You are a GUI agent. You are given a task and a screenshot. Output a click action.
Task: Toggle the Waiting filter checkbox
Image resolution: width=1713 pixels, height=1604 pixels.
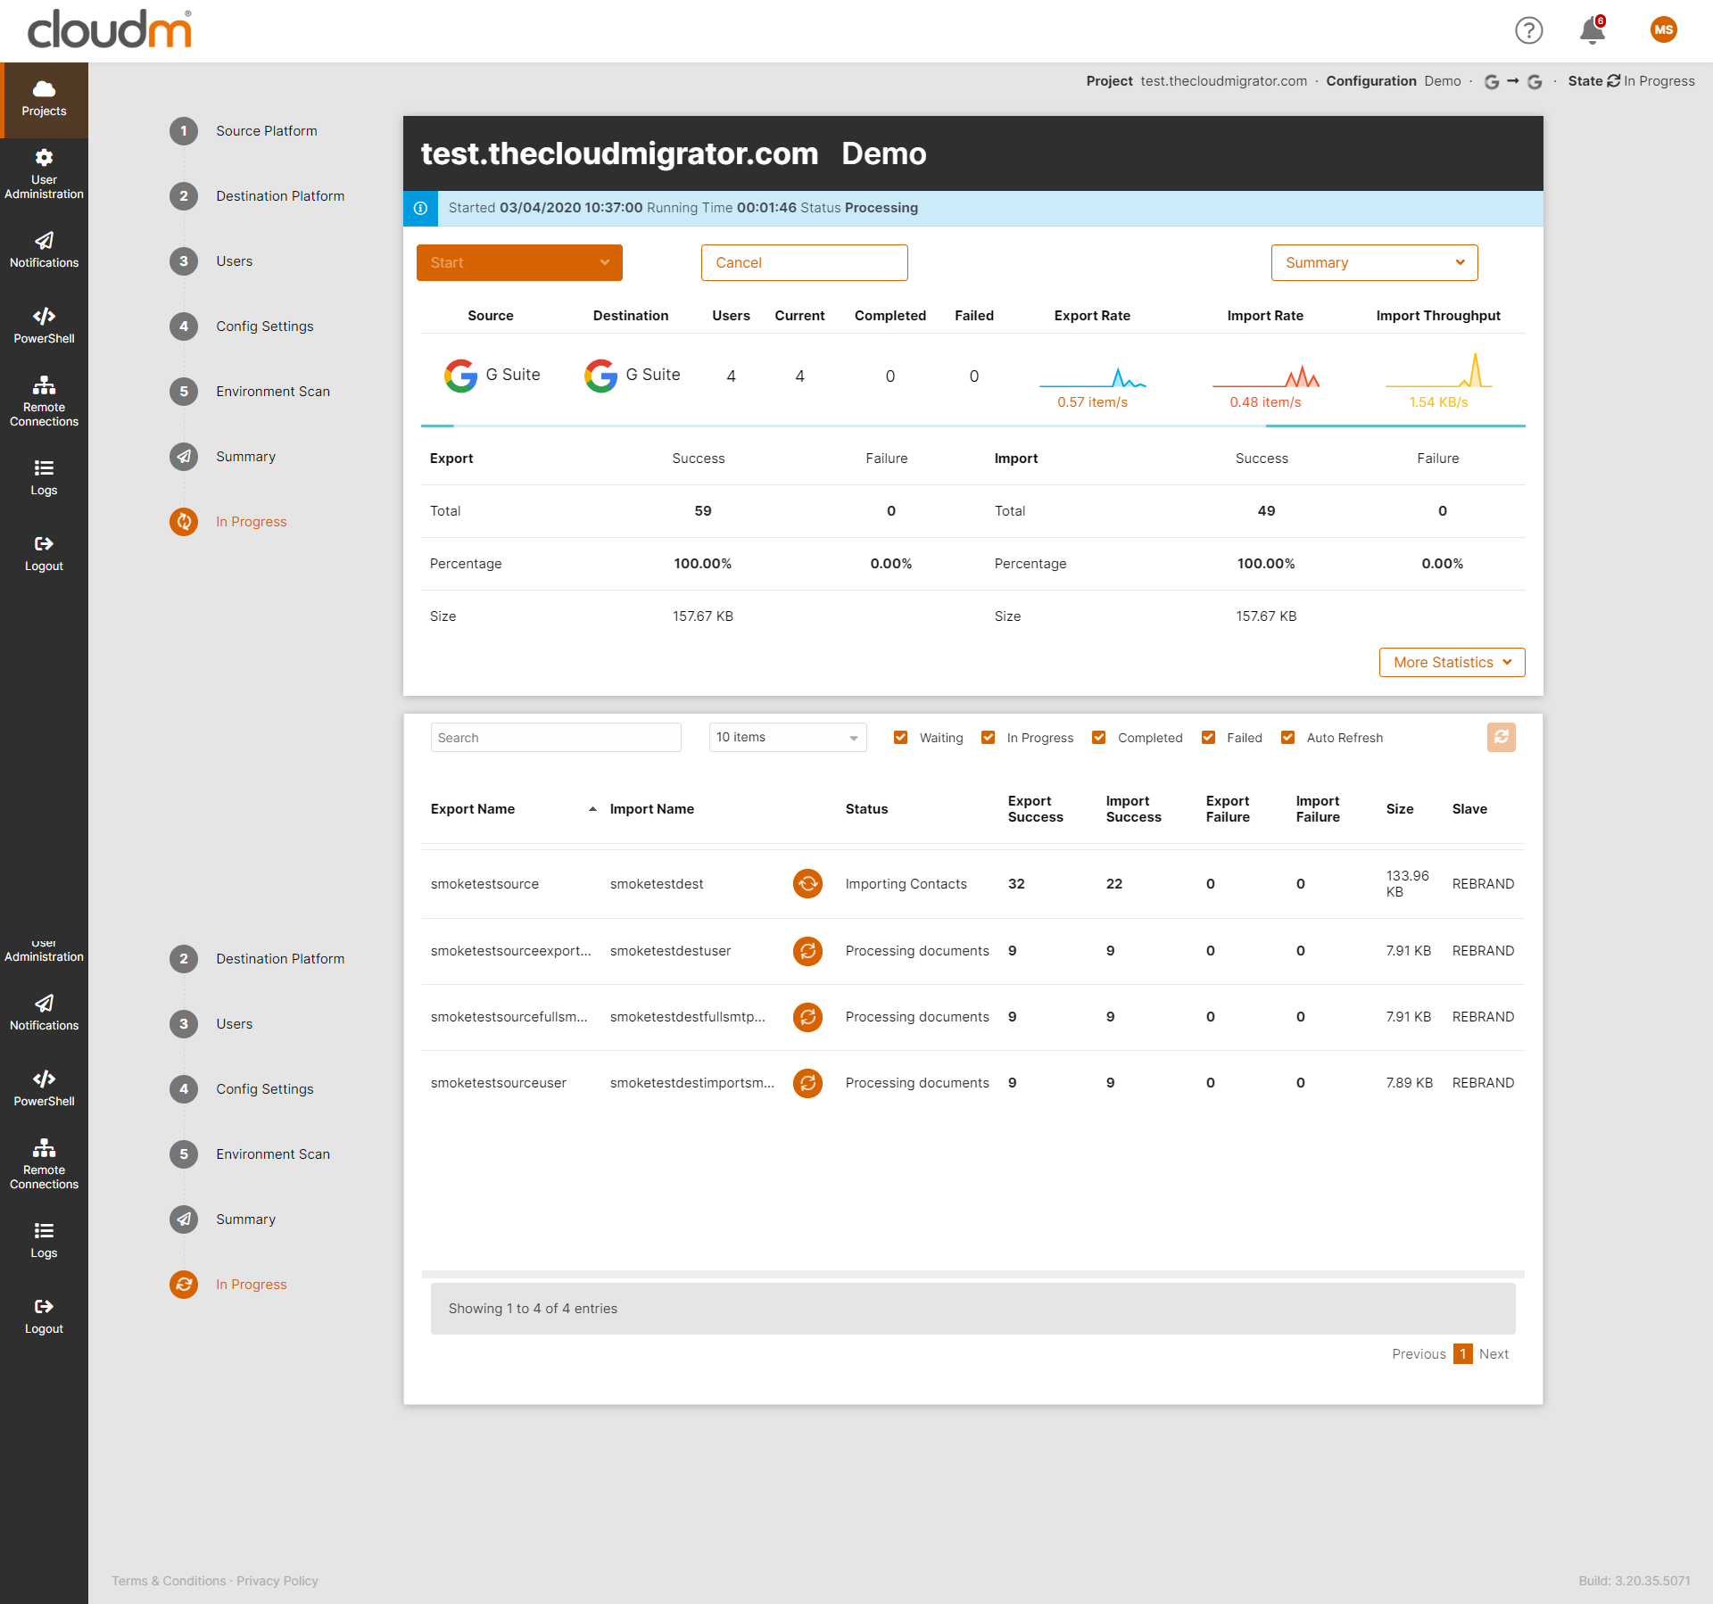[x=900, y=738]
